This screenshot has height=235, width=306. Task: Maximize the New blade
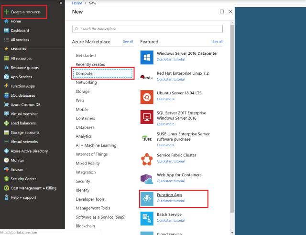222,11
